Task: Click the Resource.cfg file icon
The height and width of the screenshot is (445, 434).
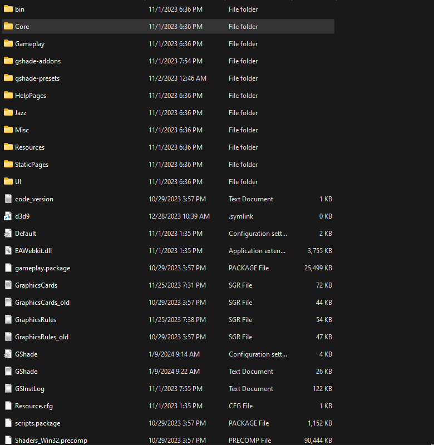Action: [8, 406]
